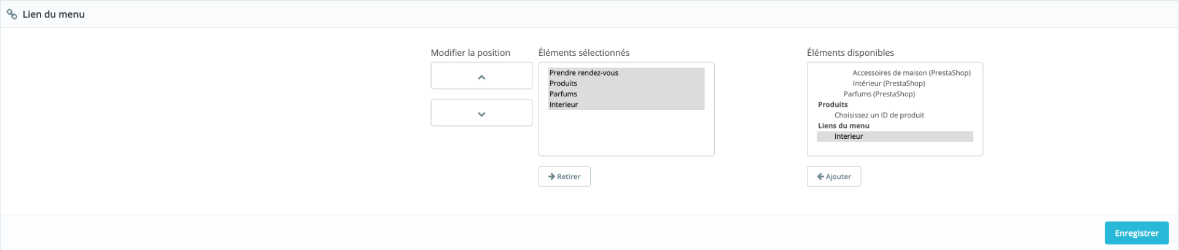Click the Retirer button label
Image resolution: width=1179 pixels, height=250 pixels.
(x=569, y=176)
